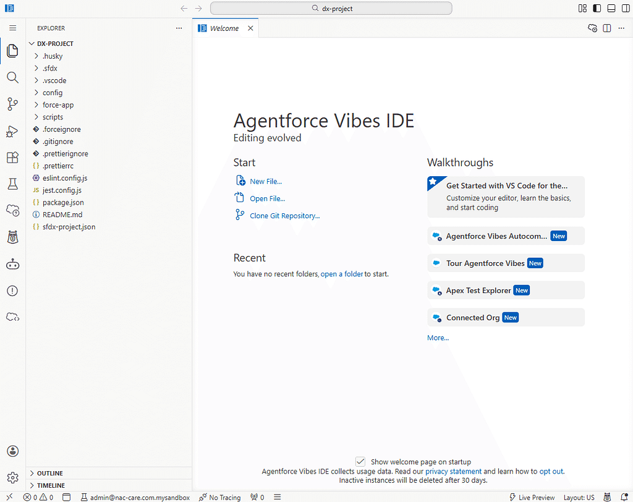633x502 pixels.
Task: Open the Agentforce robot icon in activity bar
Action: tap(12, 264)
